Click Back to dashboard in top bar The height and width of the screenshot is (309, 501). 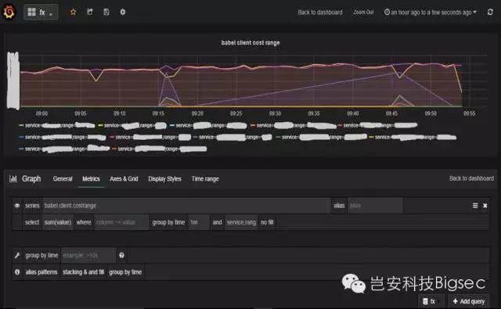pos(320,13)
